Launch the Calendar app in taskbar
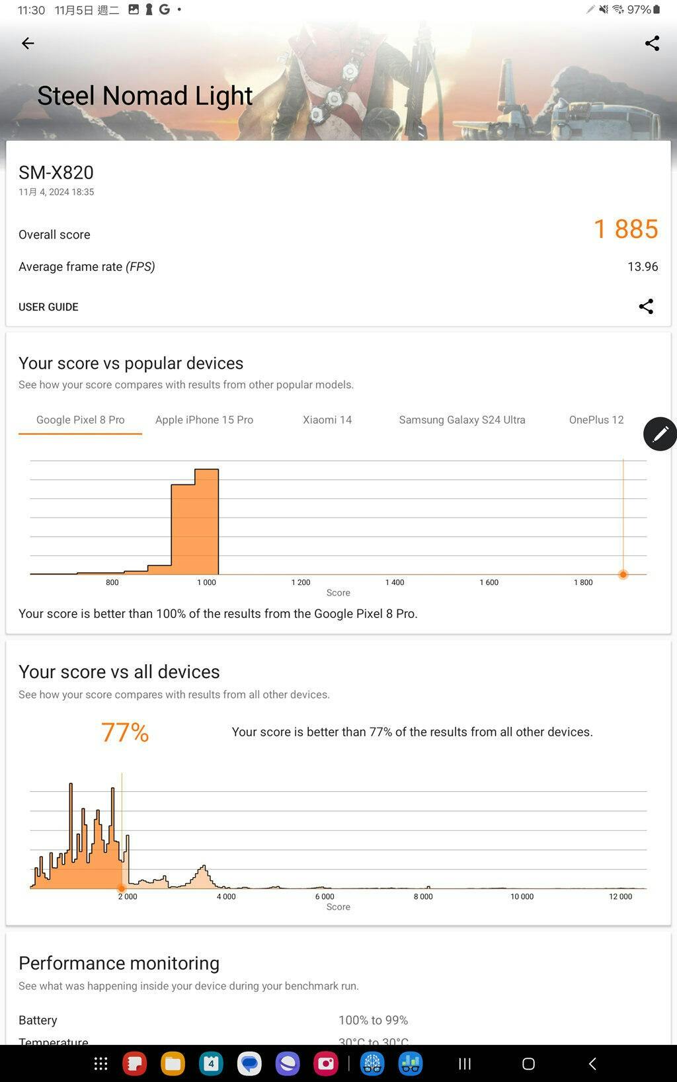The image size is (677, 1082). [211, 1063]
